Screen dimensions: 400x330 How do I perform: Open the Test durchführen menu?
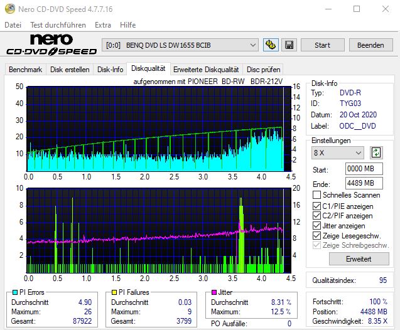tap(58, 25)
